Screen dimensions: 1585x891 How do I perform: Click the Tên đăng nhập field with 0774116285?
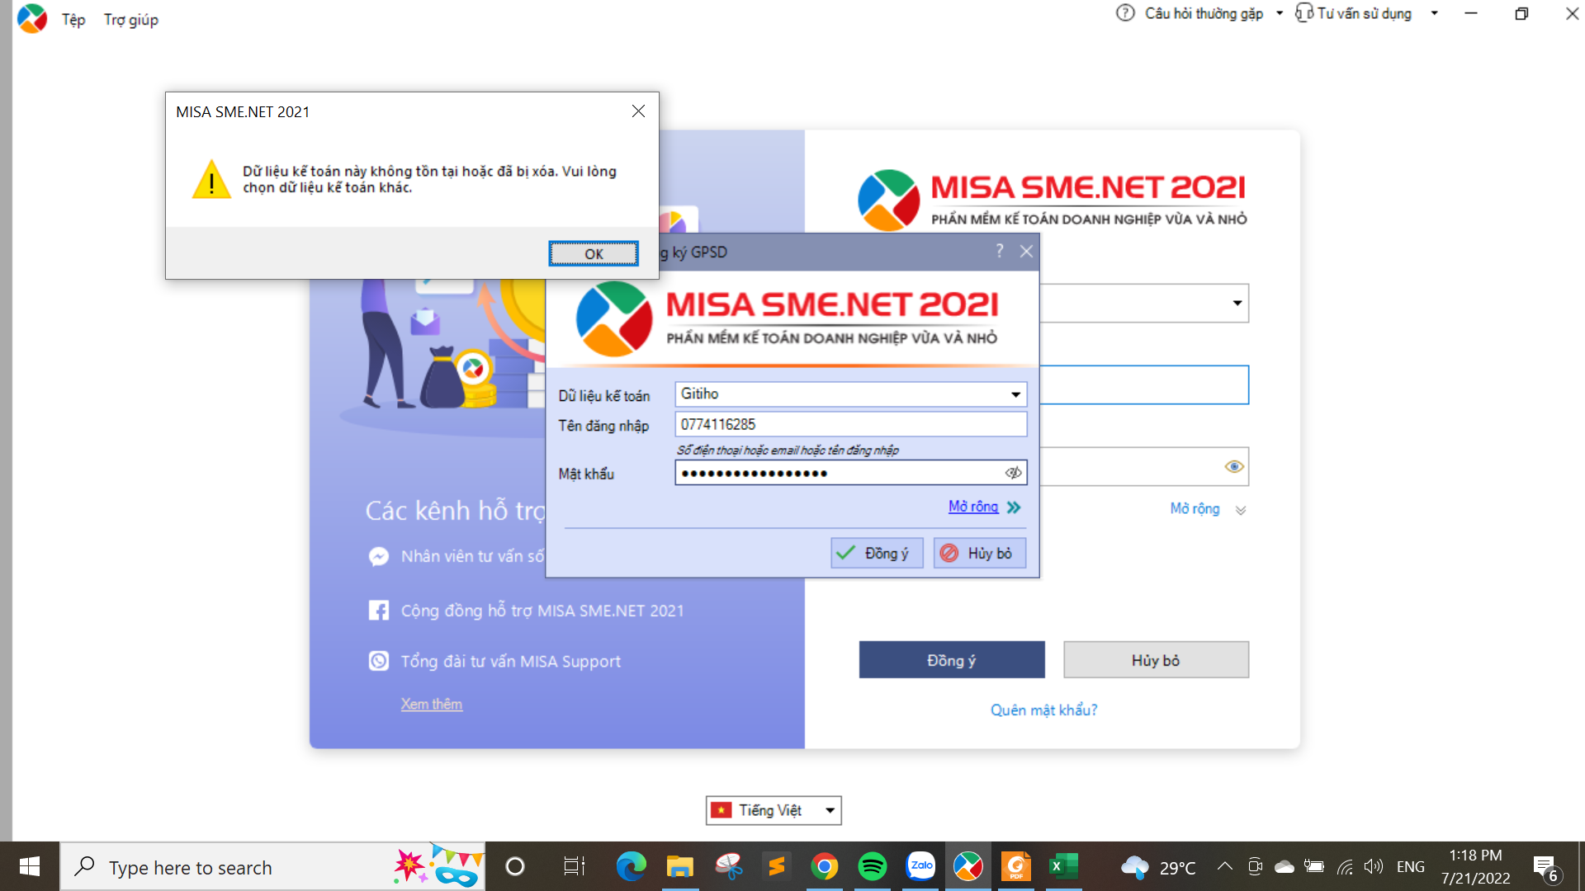click(851, 424)
